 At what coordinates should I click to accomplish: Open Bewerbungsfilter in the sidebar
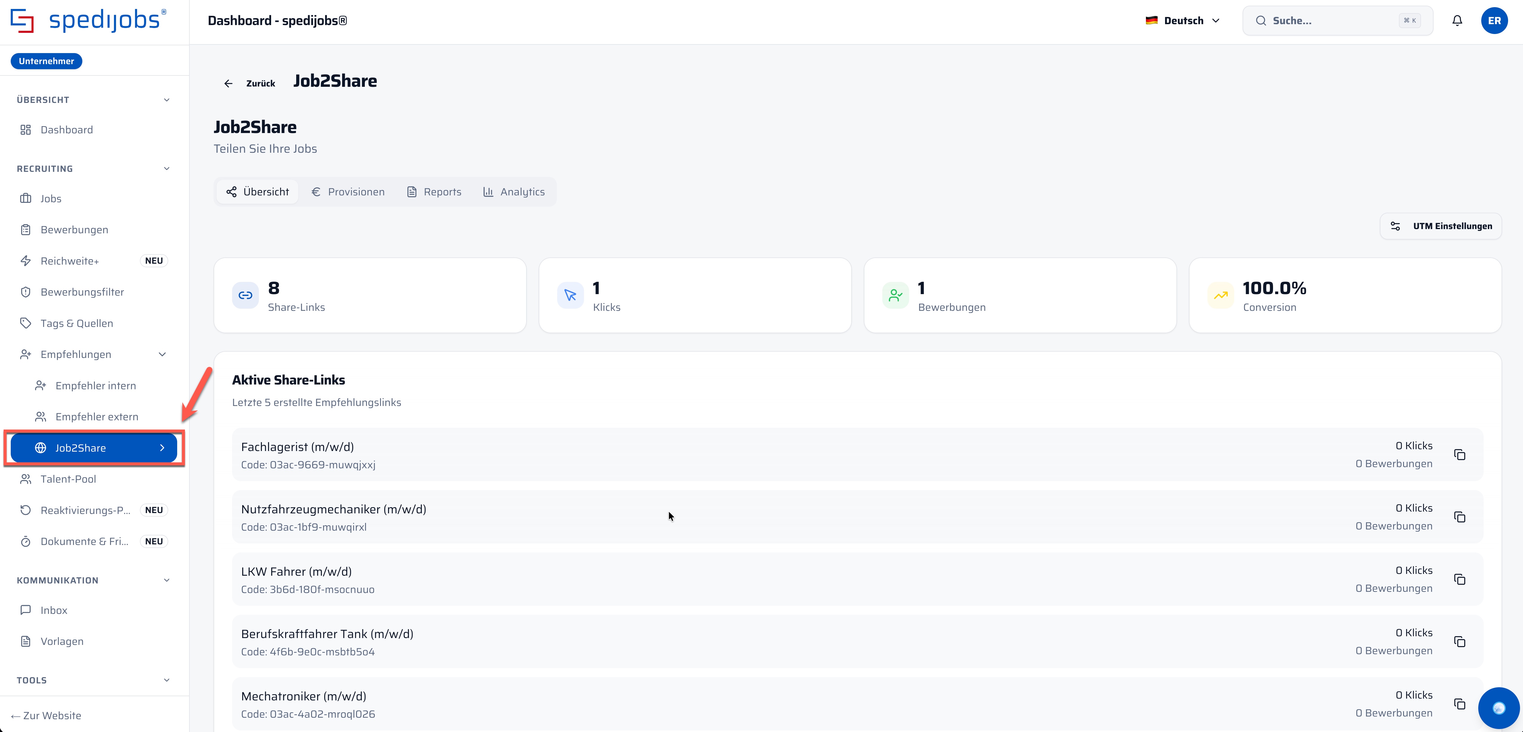(x=94, y=292)
